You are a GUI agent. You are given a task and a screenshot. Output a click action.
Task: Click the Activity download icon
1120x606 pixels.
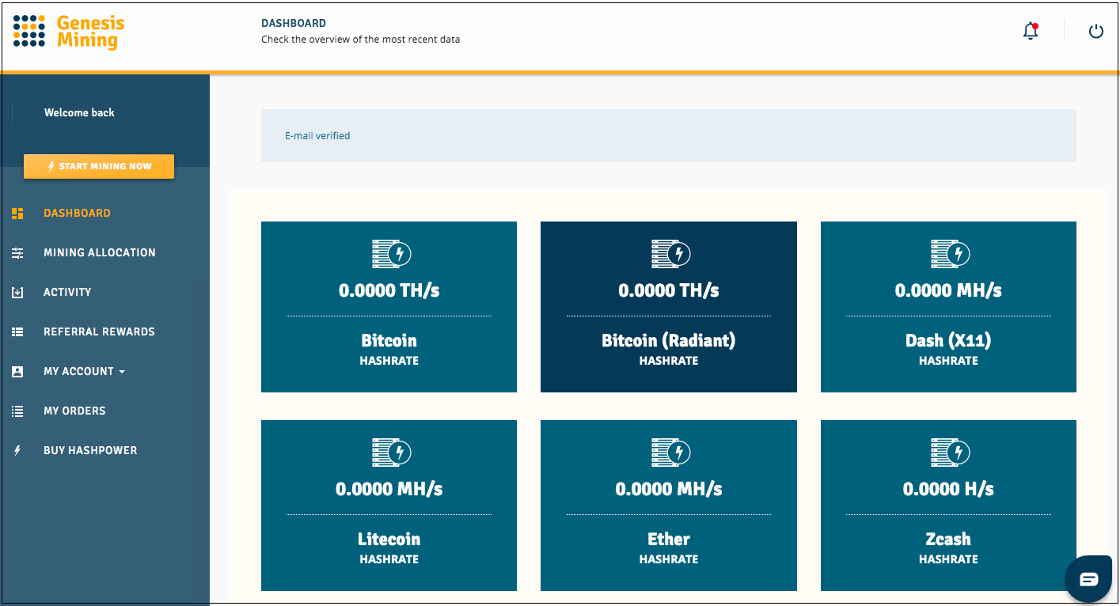click(x=17, y=292)
